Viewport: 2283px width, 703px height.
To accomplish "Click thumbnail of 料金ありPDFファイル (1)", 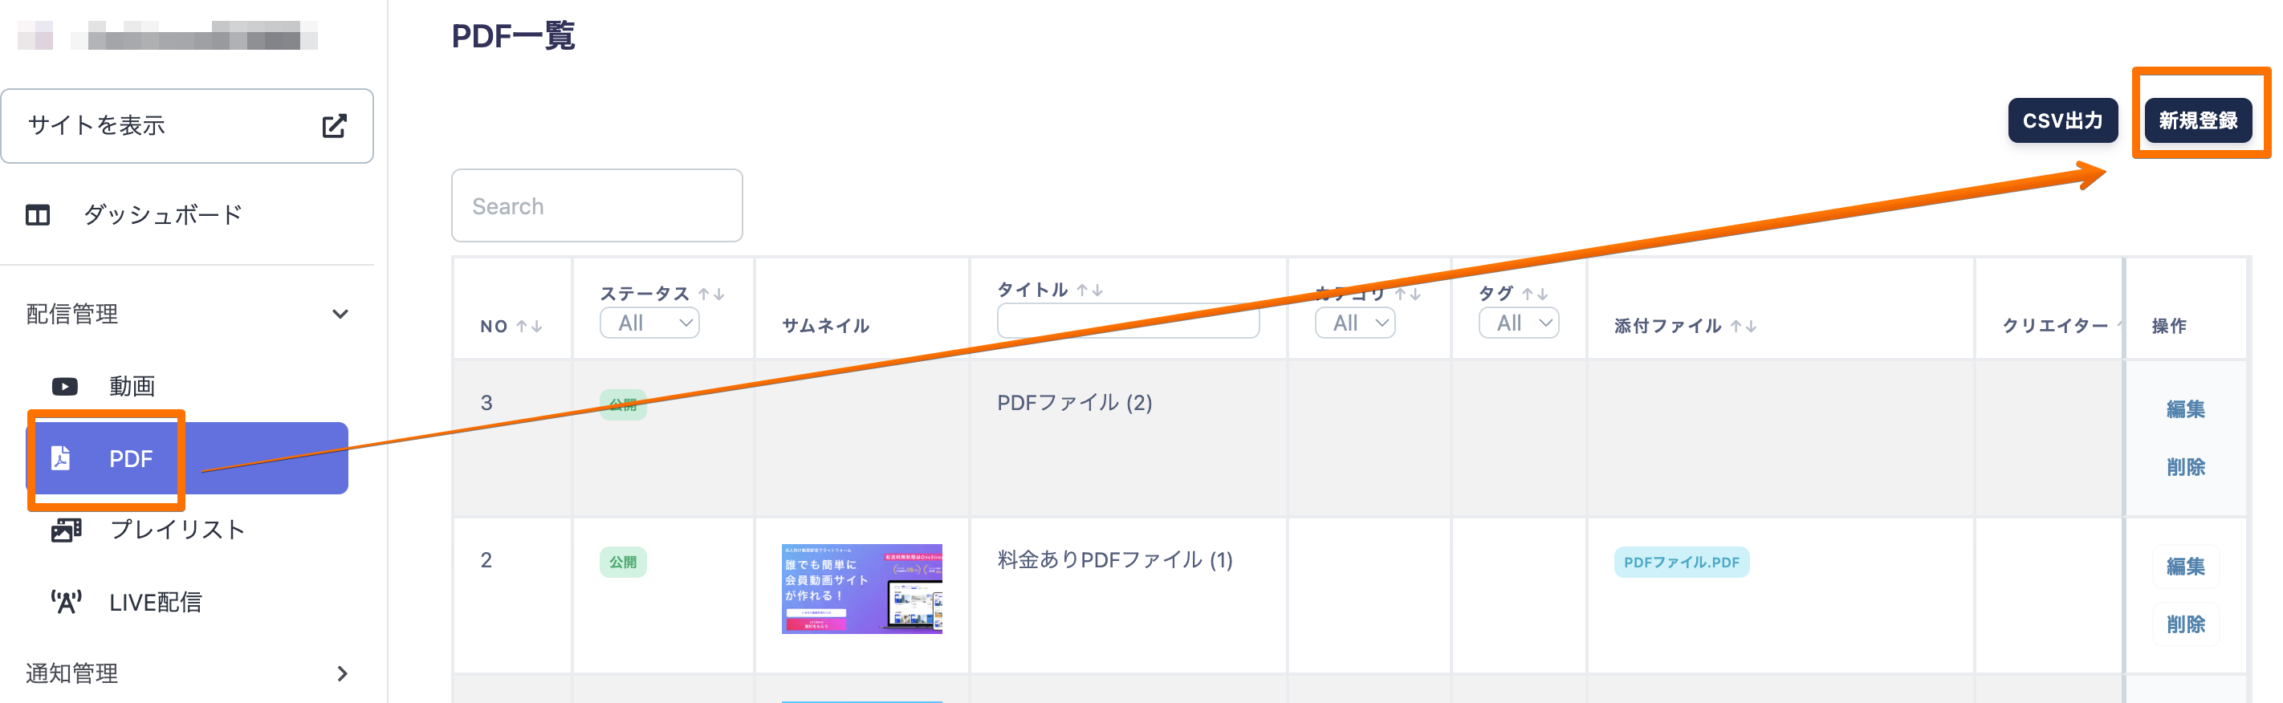I will pos(861,588).
